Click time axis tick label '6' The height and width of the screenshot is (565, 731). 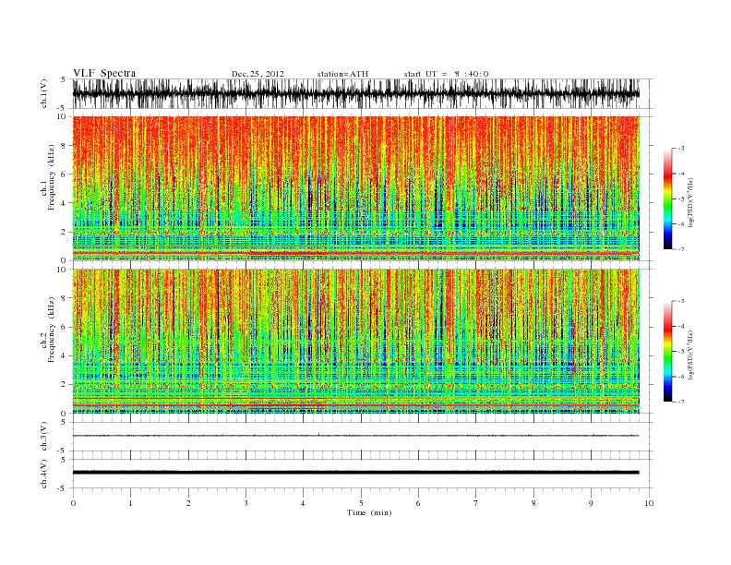tap(418, 503)
